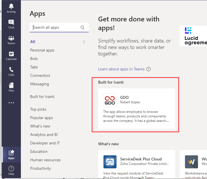
Task: Go to Teams in the sidebar
Action: click(x=11, y=38)
